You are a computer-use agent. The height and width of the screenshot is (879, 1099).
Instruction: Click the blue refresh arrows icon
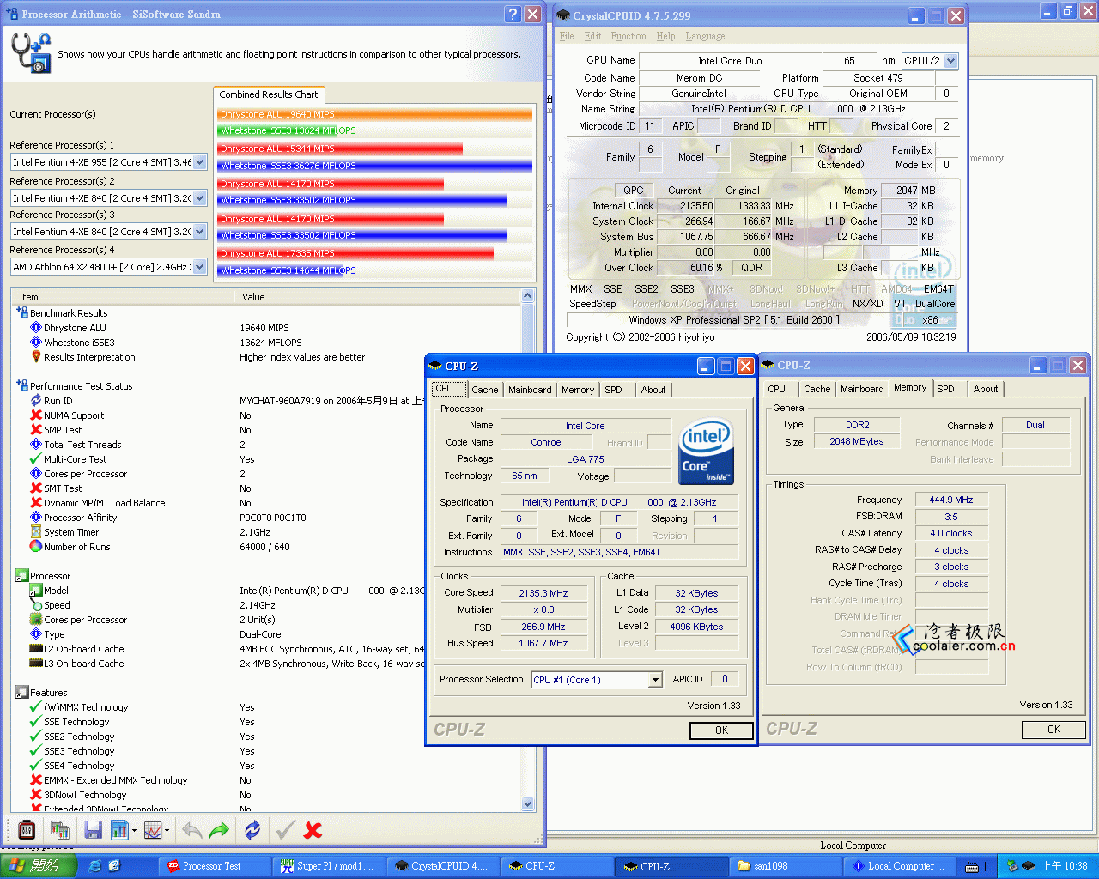(252, 830)
